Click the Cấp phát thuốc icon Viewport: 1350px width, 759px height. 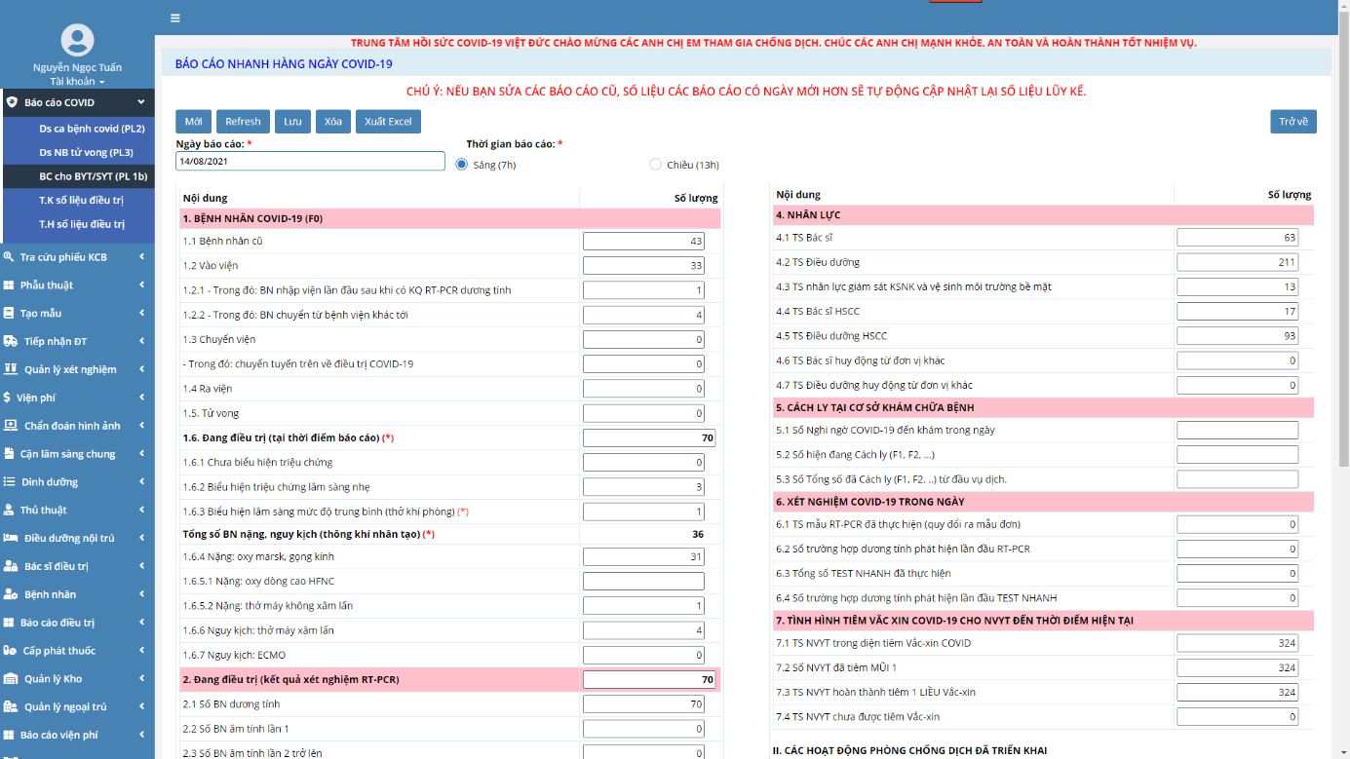pos(10,651)
